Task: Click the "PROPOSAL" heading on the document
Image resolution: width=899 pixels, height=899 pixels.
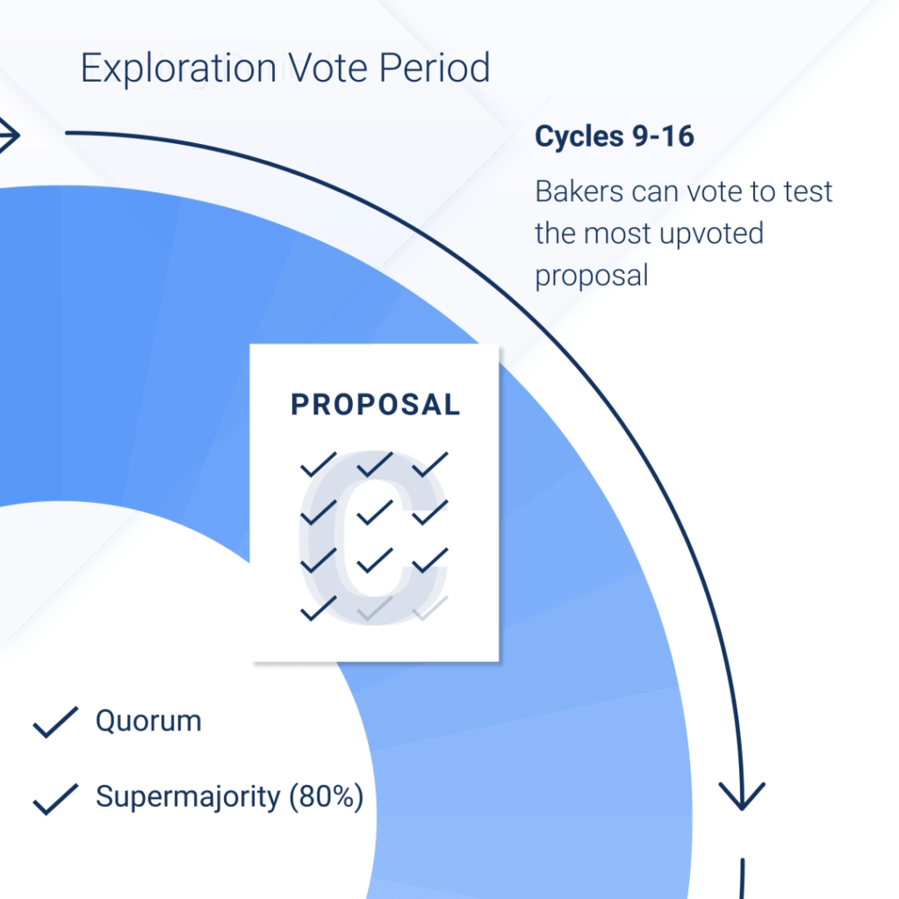Action: coord(376,405)
